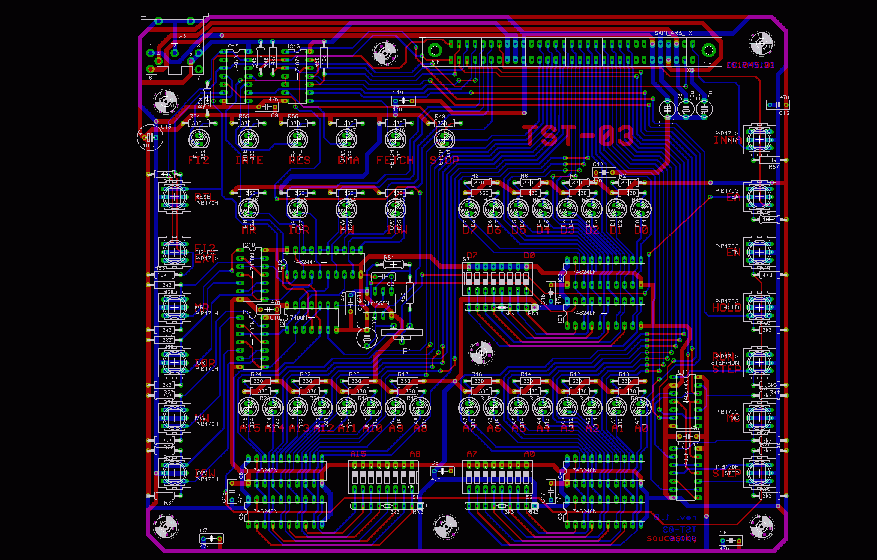877x560 pixels.
Task: Select the IC6 74S240N chip
Action: [285, 471]
